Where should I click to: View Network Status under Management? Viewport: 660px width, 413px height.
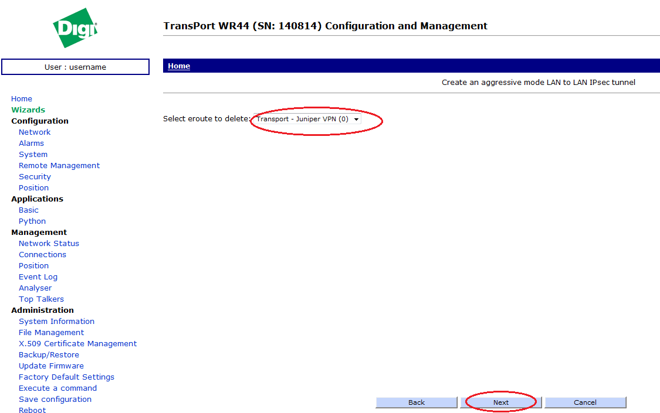tap(49, 244)
